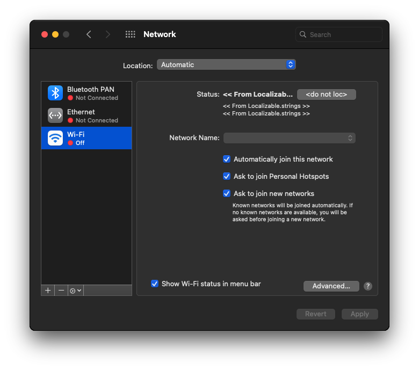419x370 pixels.
Task: Open the help question mark button
Action: (368, 286)
